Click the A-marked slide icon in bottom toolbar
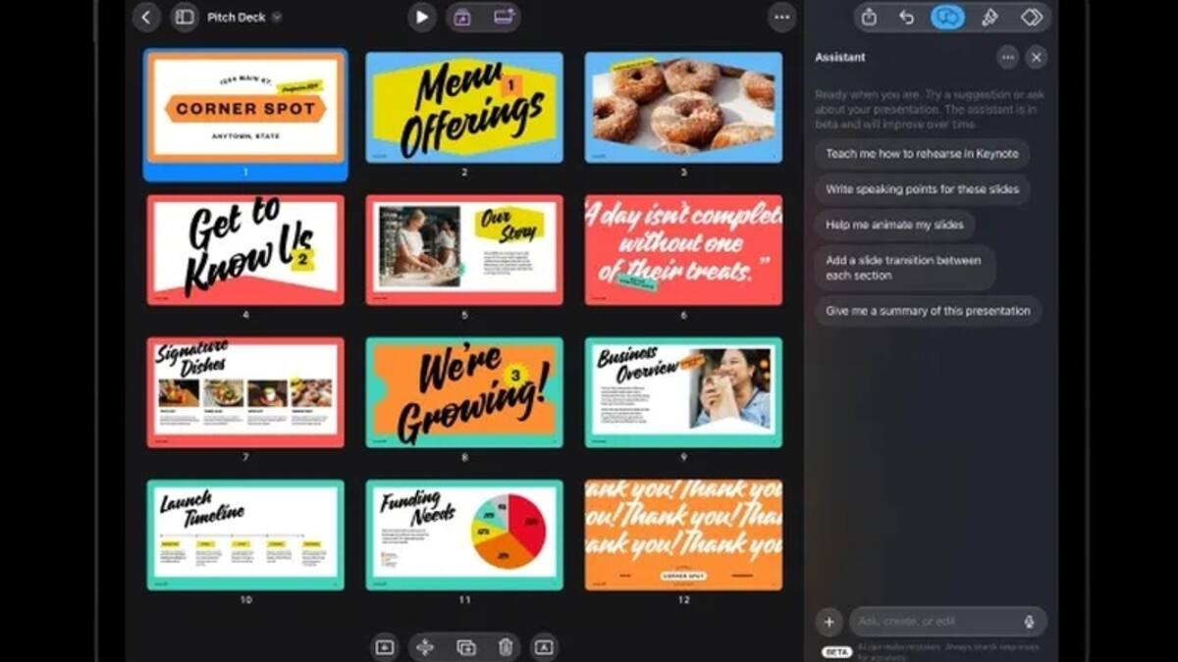This screenshot has height=662, width=1178. [x=543, y=647]
